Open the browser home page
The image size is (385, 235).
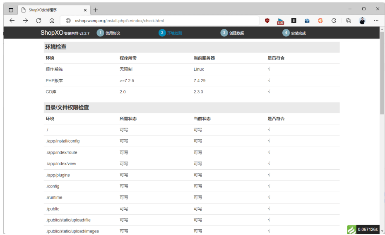click(52, 21)
